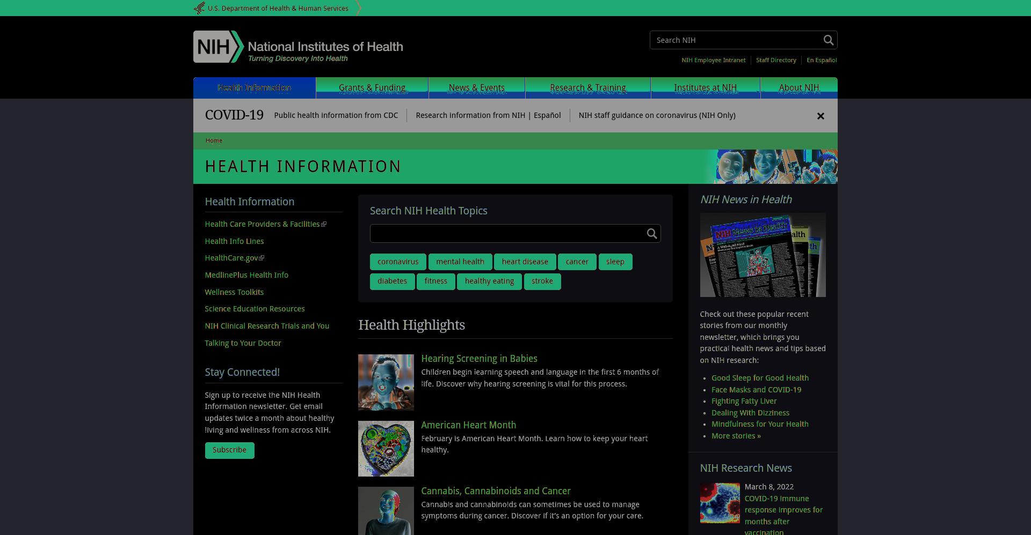Switch to En Español
This screenshot has width=1031, height=535.
(822, 60)
